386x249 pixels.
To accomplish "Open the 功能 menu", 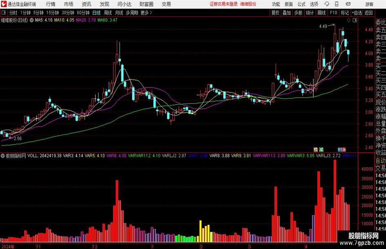I will point(276,4).
